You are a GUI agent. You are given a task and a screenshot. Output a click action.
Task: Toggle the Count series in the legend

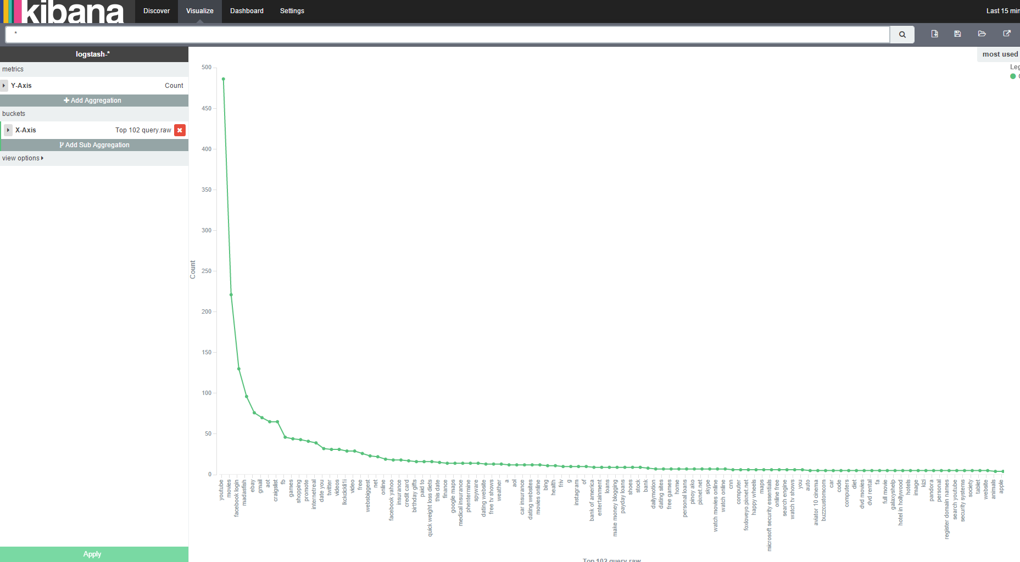coord(1017,76)
